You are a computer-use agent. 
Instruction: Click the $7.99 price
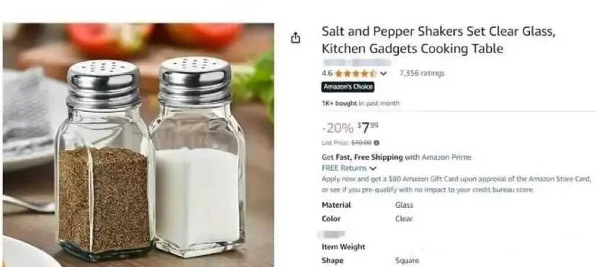click(x=368, y=128)
